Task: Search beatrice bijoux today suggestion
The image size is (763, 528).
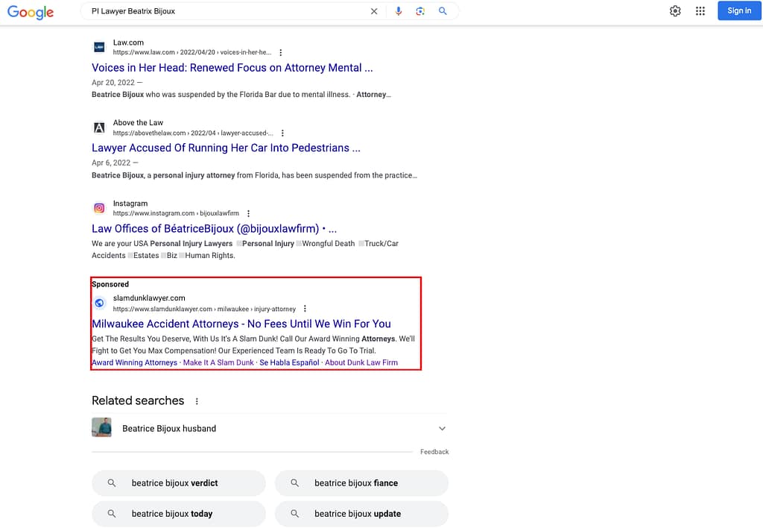Action: tap(179, 514)
